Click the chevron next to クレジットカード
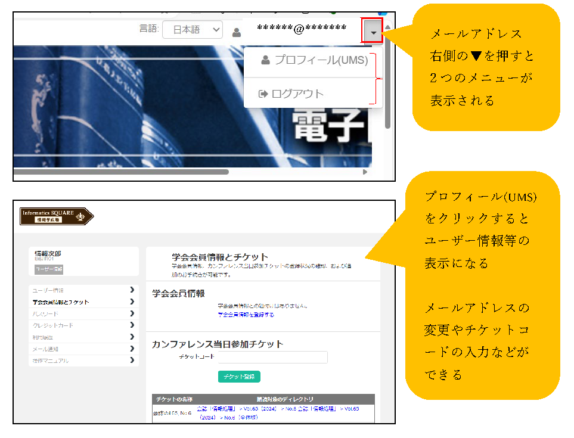 132,325
